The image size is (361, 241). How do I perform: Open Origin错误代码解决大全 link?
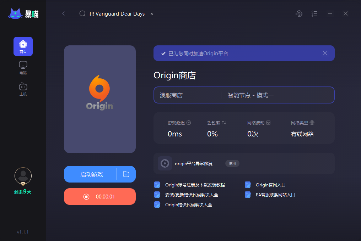[x=189, y=205]
